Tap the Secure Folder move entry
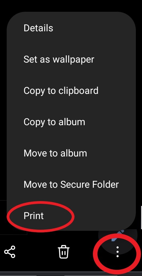 point(71,184)
